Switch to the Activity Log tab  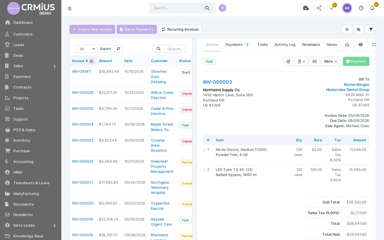click(285, 45)
